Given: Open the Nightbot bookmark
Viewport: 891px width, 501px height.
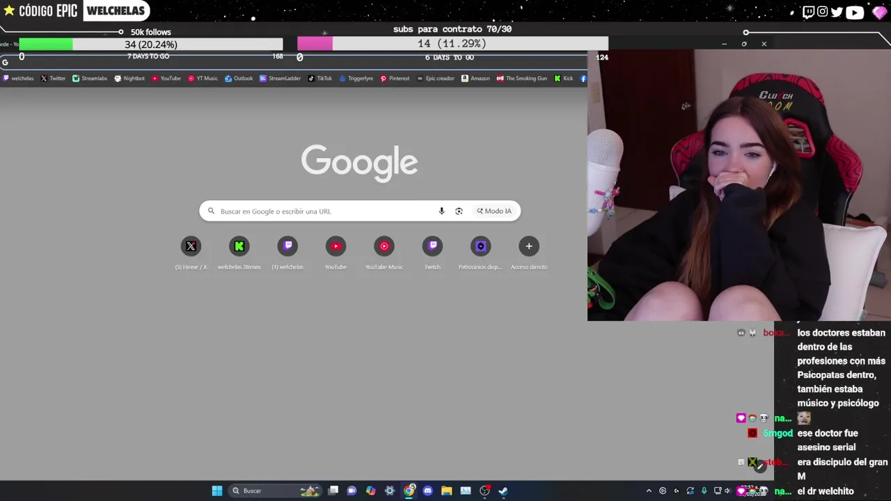Looking at the screenshot, I should 129,79.
